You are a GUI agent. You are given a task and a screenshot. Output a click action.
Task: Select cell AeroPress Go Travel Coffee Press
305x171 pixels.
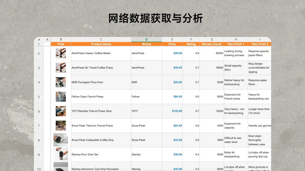coord(101,68)
